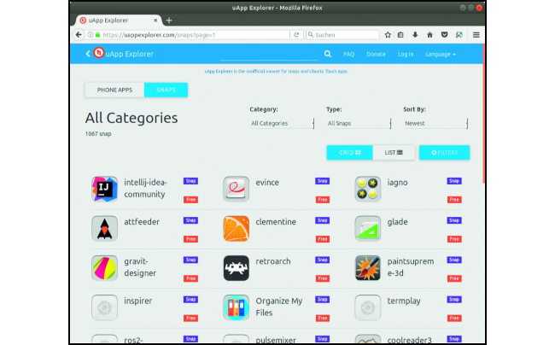Show bookmarks list icon in toolbar

[x=400, y=35]
